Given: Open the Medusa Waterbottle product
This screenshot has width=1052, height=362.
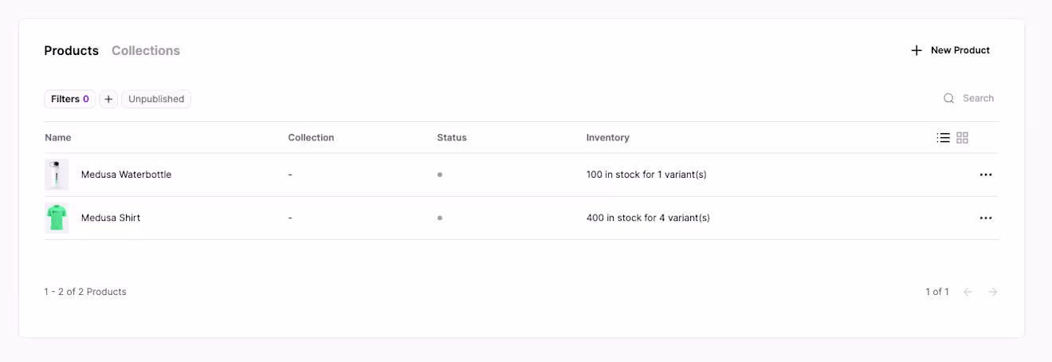Looking at the screenshot, I should point(126,175).
